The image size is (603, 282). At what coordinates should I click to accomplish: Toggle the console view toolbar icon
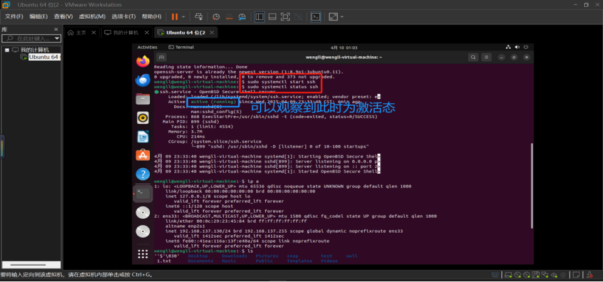point(316,17)
